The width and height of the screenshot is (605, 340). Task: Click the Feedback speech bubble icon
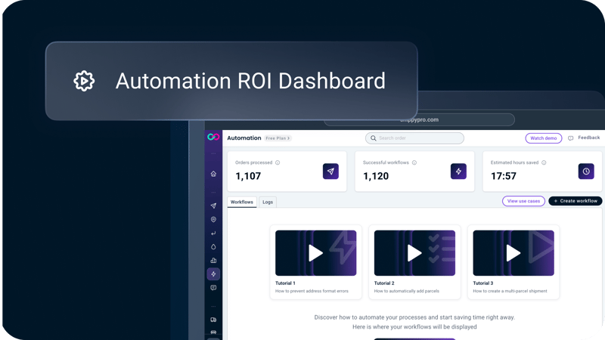[x=571, y=138]
